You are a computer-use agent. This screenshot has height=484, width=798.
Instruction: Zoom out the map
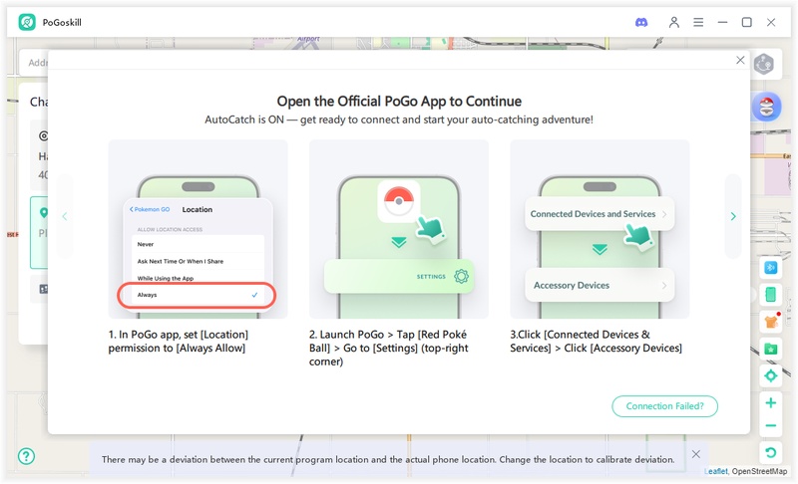tap(770, 425)
